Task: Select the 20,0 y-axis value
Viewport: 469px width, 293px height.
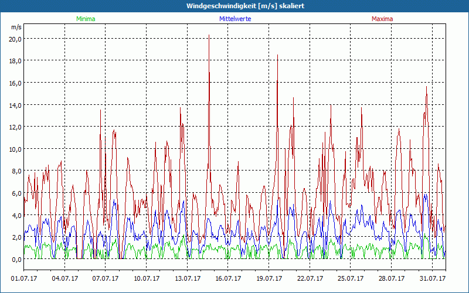Action: click(x=15, y=39)
